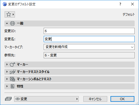Focus the 変更ID input field

coord(89,31)
